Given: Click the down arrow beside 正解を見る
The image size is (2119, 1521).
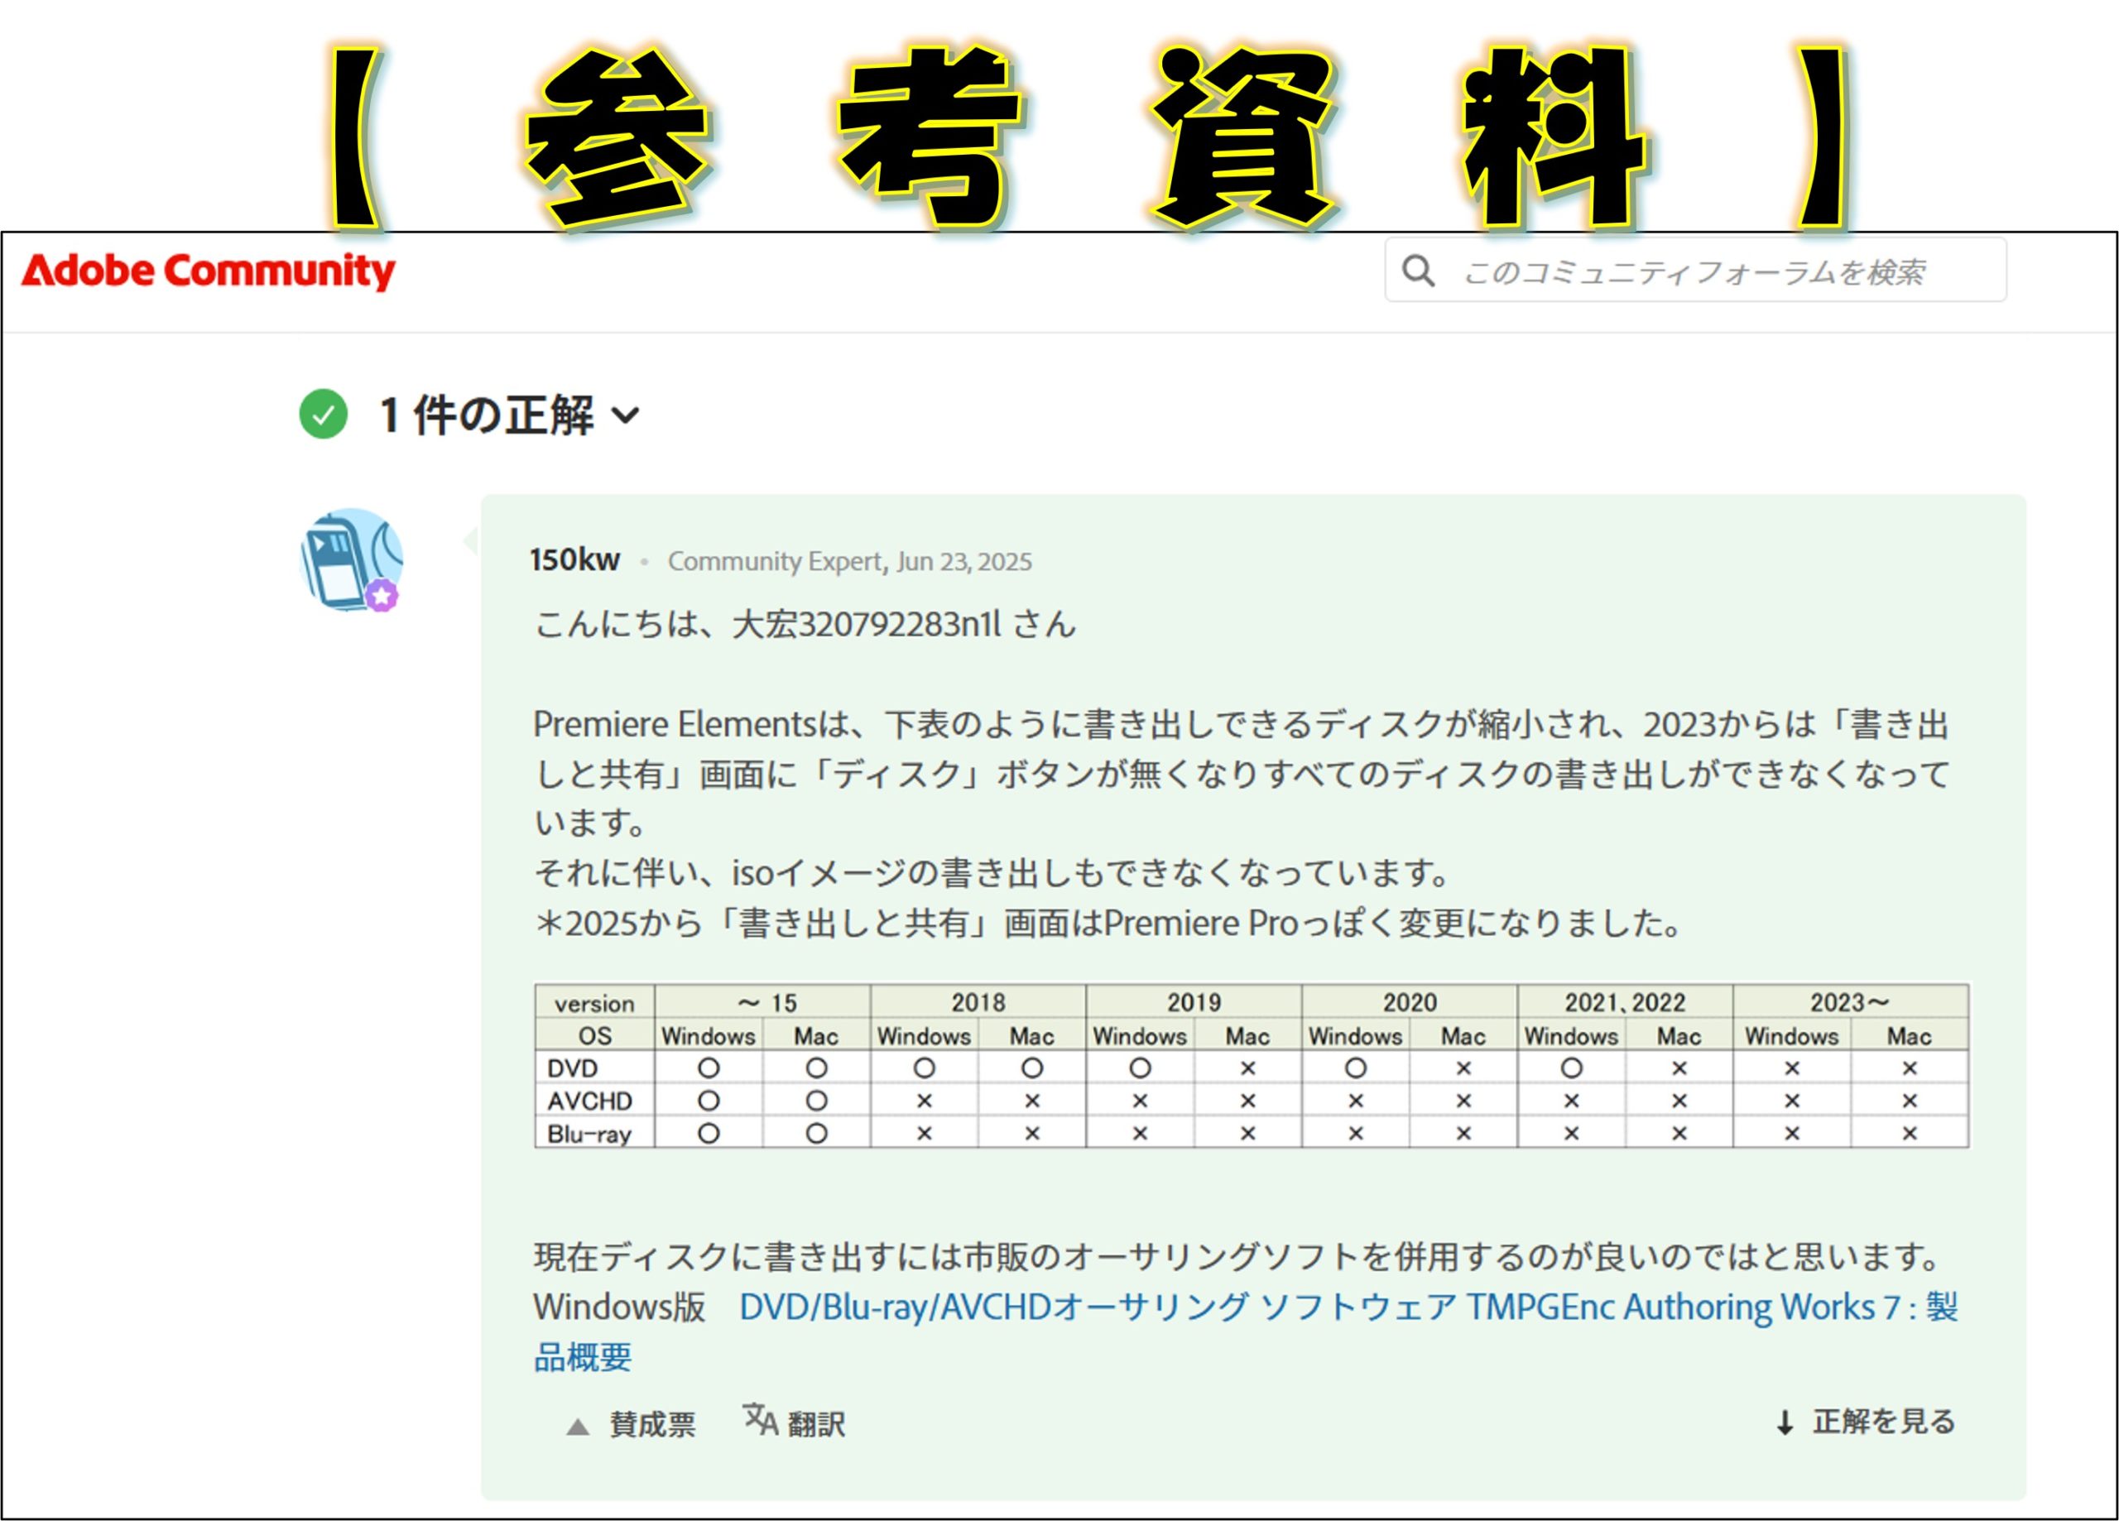Looking at the screenshot, I should [1785, 1423].
